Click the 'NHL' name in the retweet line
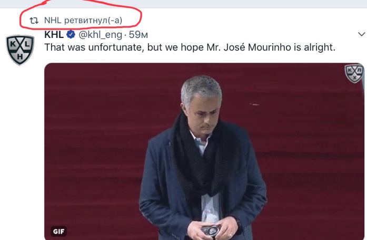 pos(53,21)
